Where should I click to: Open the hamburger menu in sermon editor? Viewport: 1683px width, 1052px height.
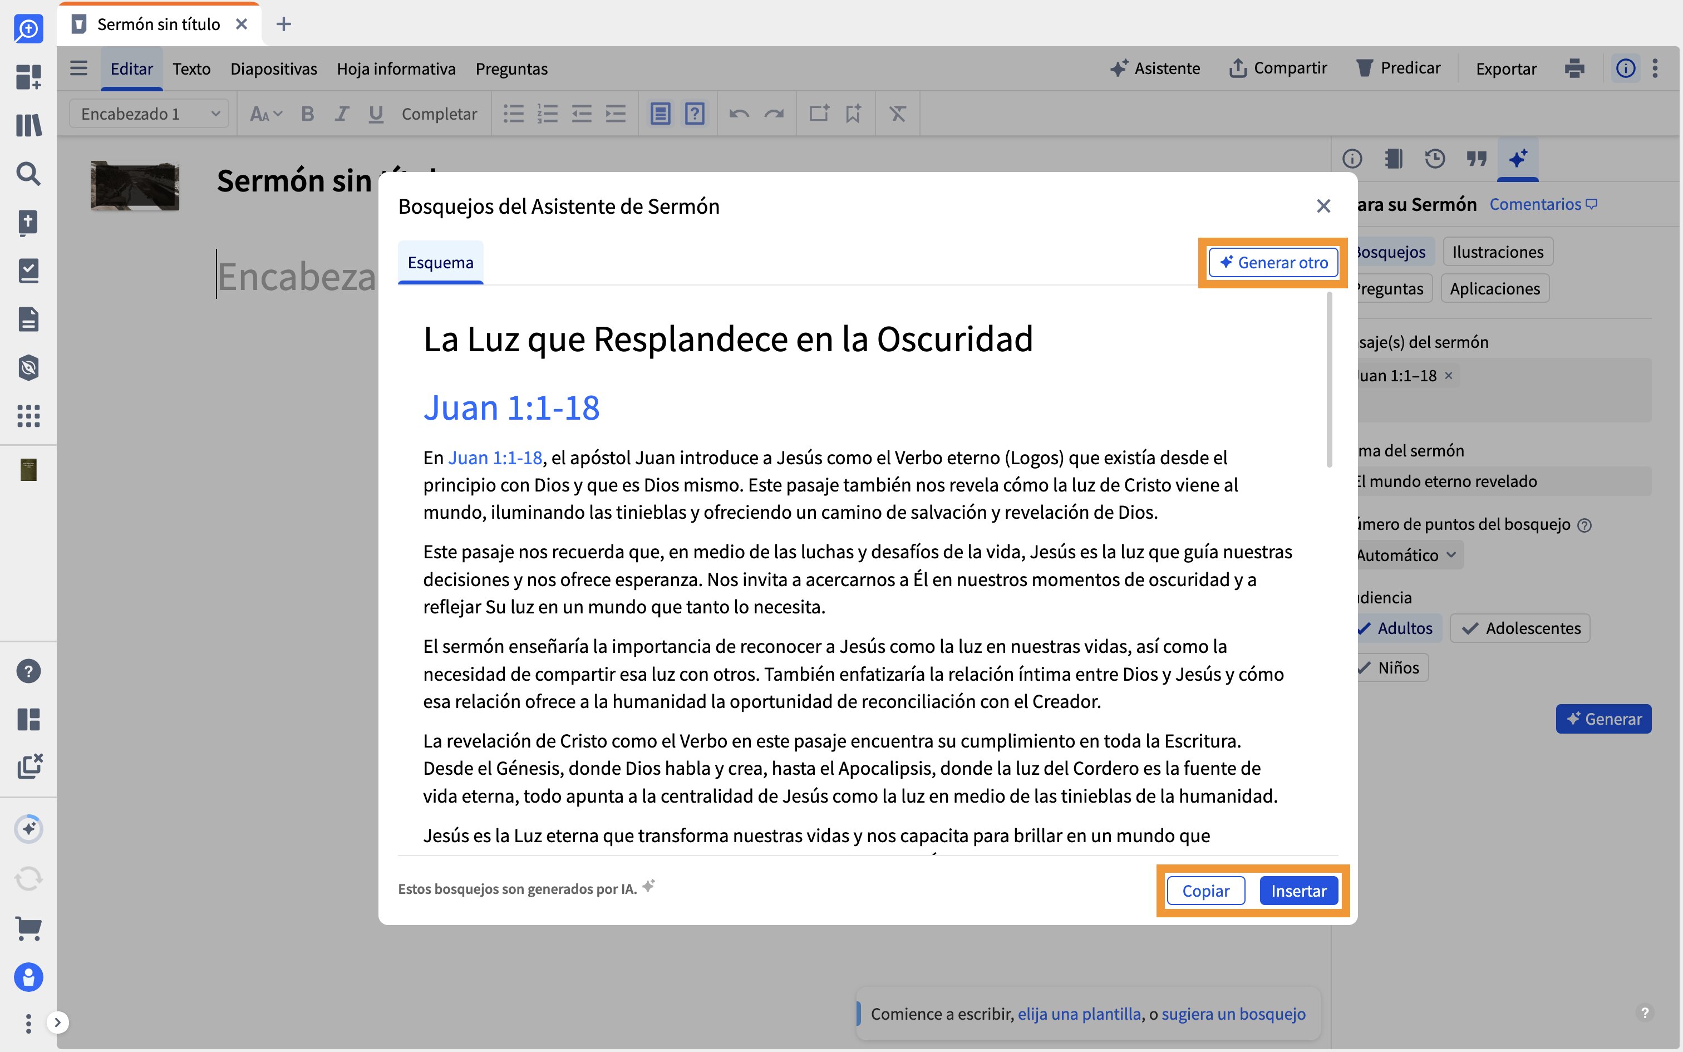[78, 68]
